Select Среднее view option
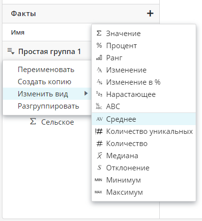The height and width of the screenshot is (221, 202). point(144,119)
